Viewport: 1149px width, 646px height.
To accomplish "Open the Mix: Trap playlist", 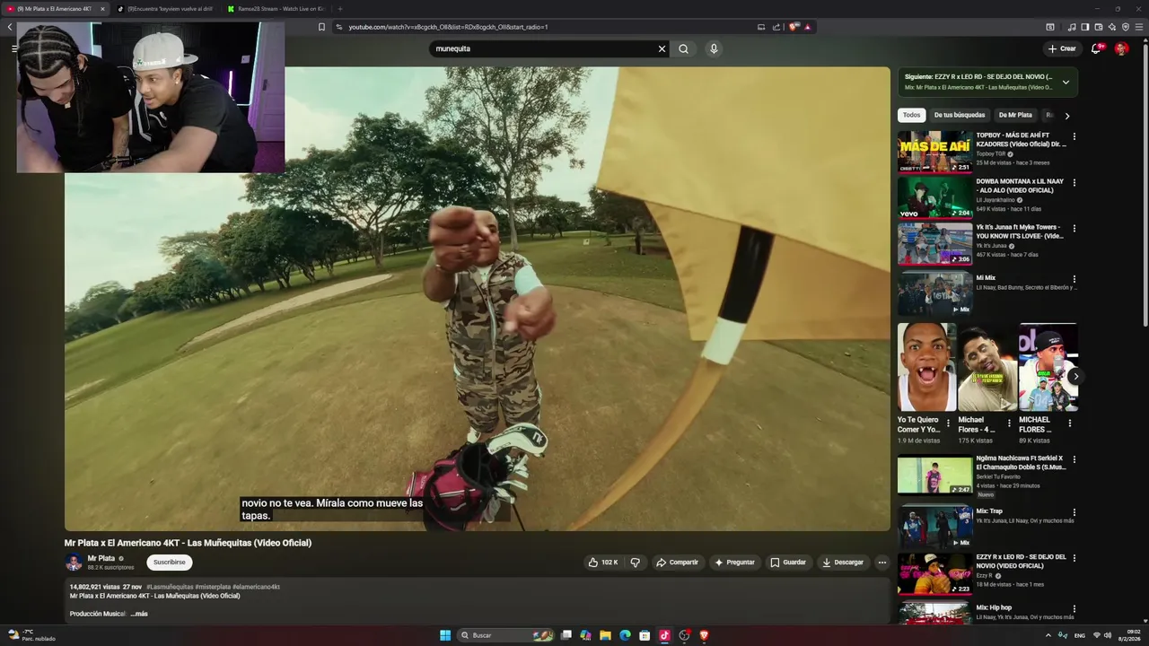I will tap(934, 527).
